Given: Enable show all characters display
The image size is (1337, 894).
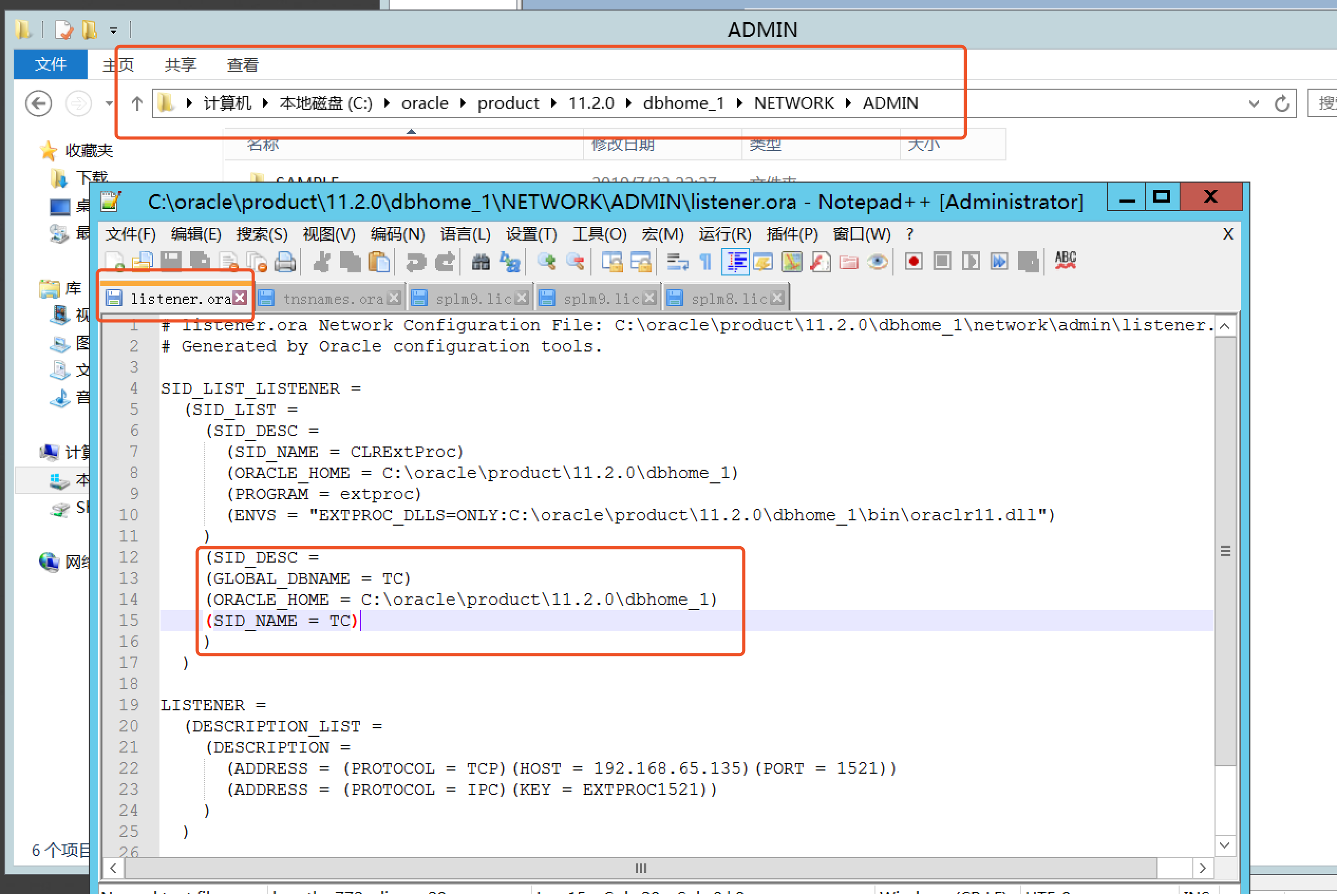Looking at the screenshot, I should [705, 261].
